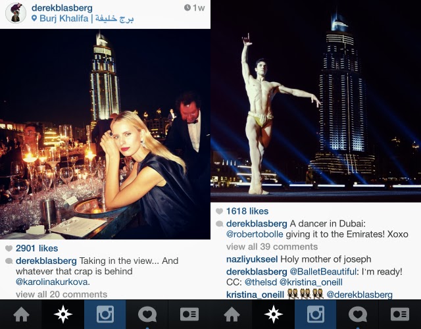Open the @karolinakurkova mention
The image size is (421, 329).
[x=53, y=282]
